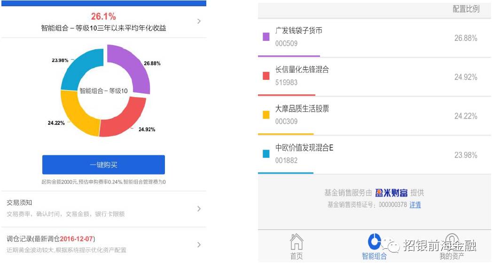Click the 盈米财富 logo

coord(391,193)
